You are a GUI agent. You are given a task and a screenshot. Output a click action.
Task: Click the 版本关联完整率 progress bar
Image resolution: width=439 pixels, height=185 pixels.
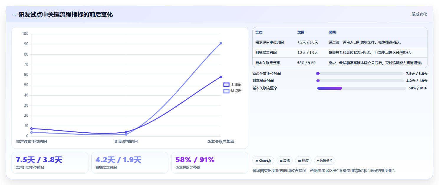[362, 88]
